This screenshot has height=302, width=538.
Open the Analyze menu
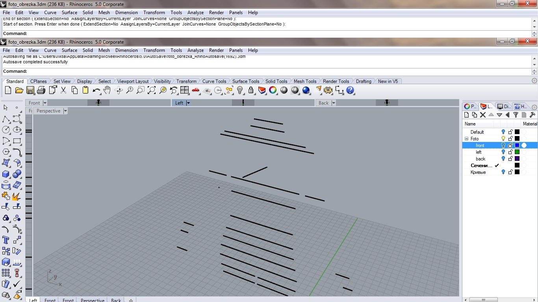coord(195,50)
